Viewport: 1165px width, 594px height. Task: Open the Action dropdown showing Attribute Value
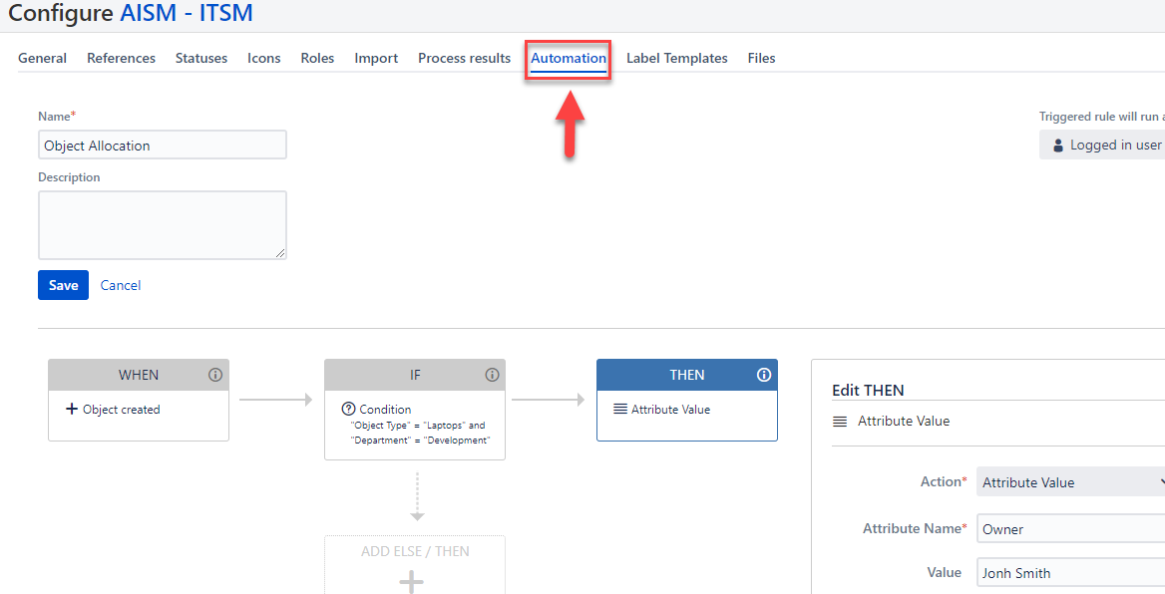1070,482
